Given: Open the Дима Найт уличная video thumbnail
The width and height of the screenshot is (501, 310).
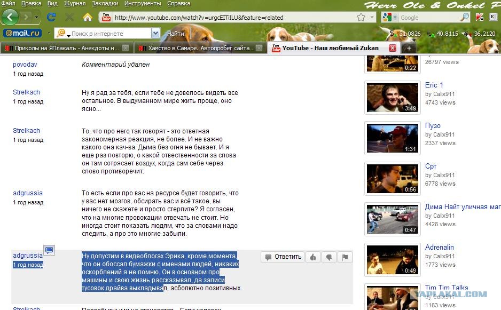Looking at the screenshot, I should click(x=393, y=219).
